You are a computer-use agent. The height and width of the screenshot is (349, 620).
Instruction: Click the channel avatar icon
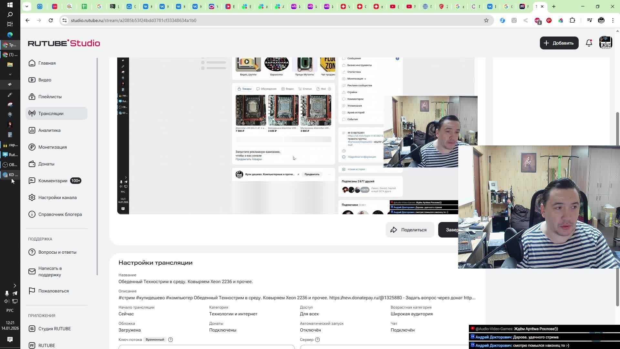click(x=605, y=43)
